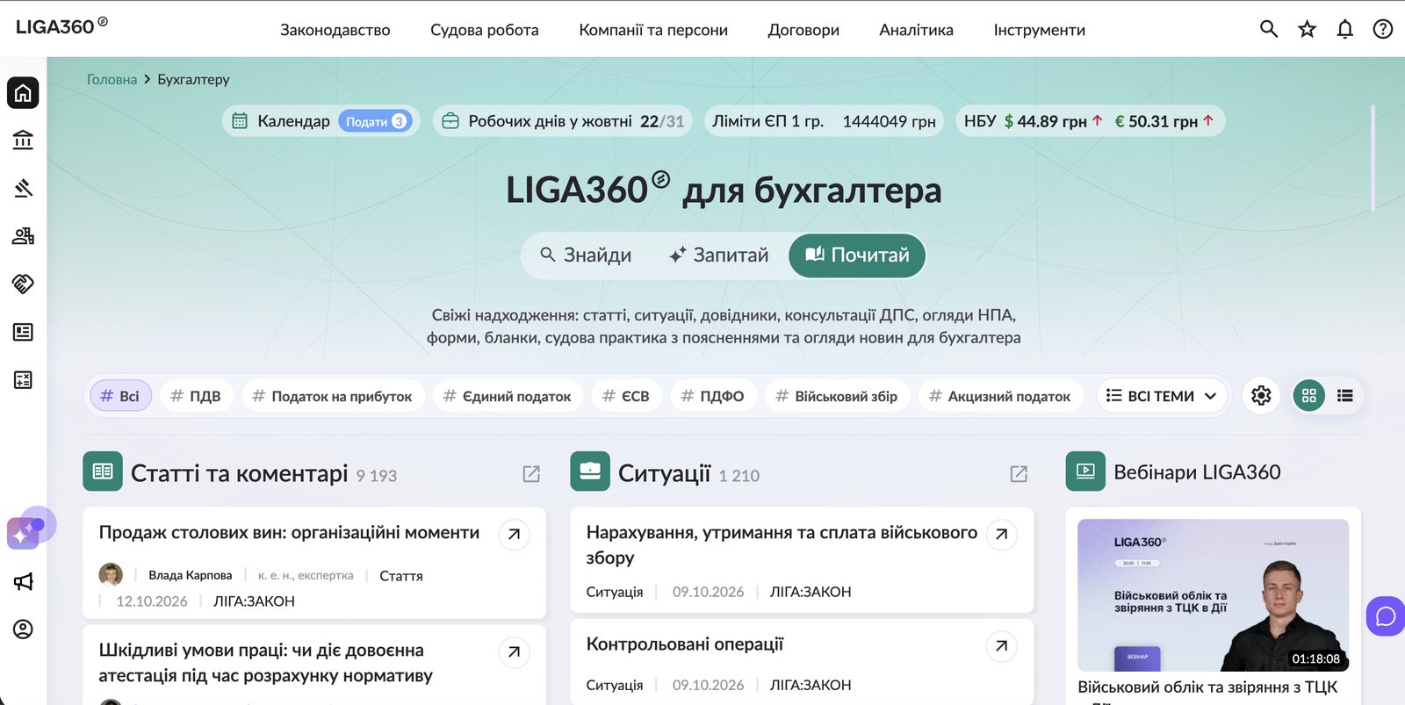Expand the ВСІ ТЕМИ dropdown
The image size is (1405, 705).
point(1161,396)
